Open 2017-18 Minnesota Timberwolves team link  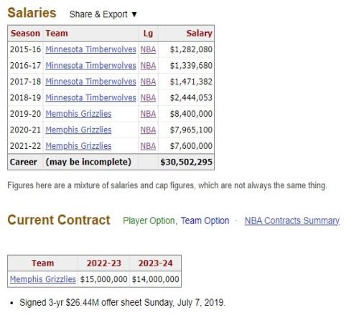click(x=90, y=82)
